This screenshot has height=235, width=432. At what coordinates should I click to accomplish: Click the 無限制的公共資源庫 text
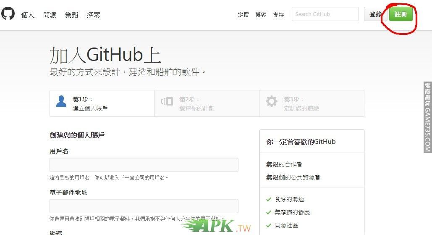(293, 177)
